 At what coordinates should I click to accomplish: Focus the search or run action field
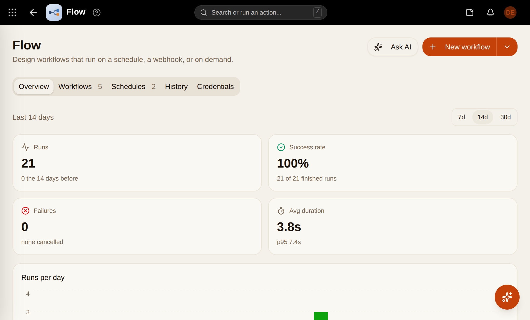pos(261,12)
